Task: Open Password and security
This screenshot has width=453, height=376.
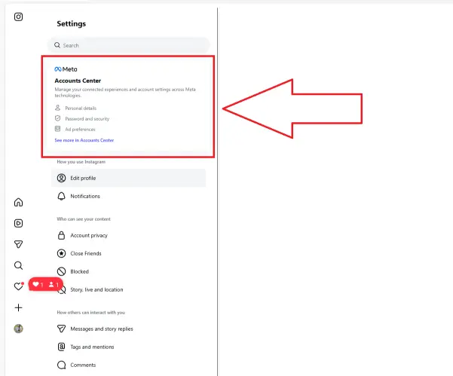Action: [87, 119]
